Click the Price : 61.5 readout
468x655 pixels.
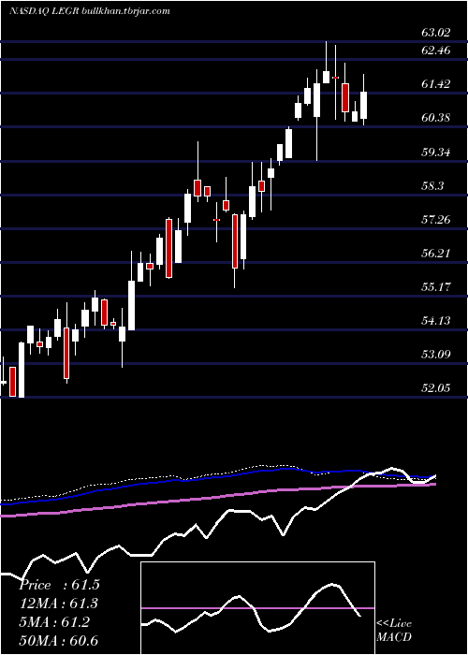[x=59, y=585]
